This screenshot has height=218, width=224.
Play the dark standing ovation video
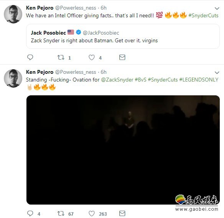tap(123, 150)
